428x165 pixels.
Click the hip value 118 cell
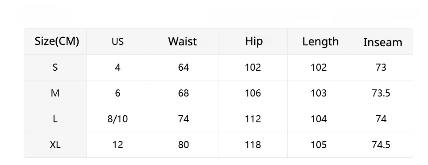pos(253,145)
